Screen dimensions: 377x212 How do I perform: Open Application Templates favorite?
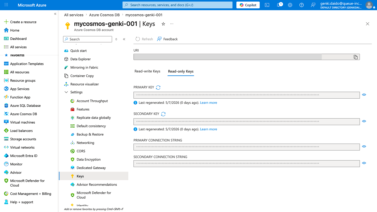tap(24, 64)
